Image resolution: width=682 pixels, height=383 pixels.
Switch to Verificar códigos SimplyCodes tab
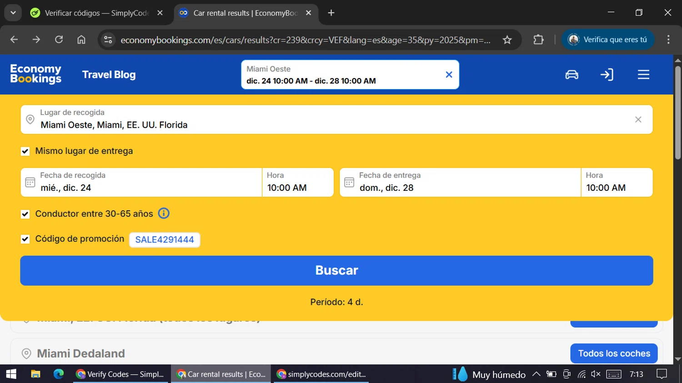pos(95,13)
